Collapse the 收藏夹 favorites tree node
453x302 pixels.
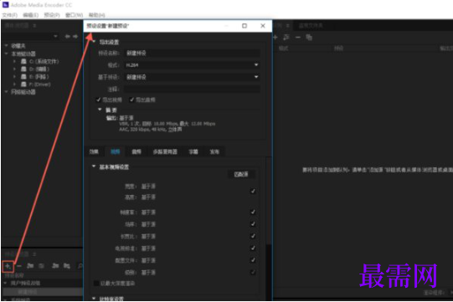pos(7,45)
